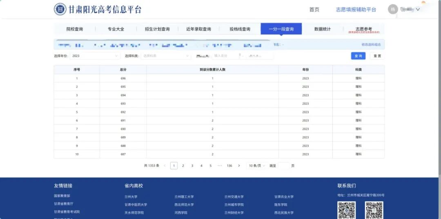
Task: Click the 科类 column header
Action: 359,70
